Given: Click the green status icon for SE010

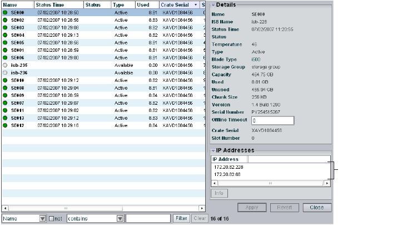Looking at the screenshot, I should click(x=5, y=80).
